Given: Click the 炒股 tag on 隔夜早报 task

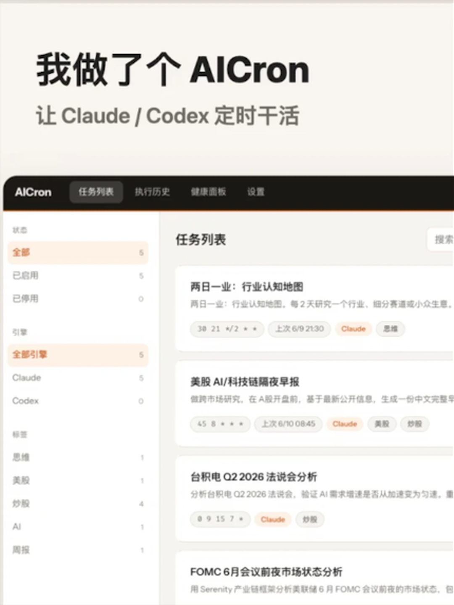Looking at the screenshot, I should click(x=414, y=424).
